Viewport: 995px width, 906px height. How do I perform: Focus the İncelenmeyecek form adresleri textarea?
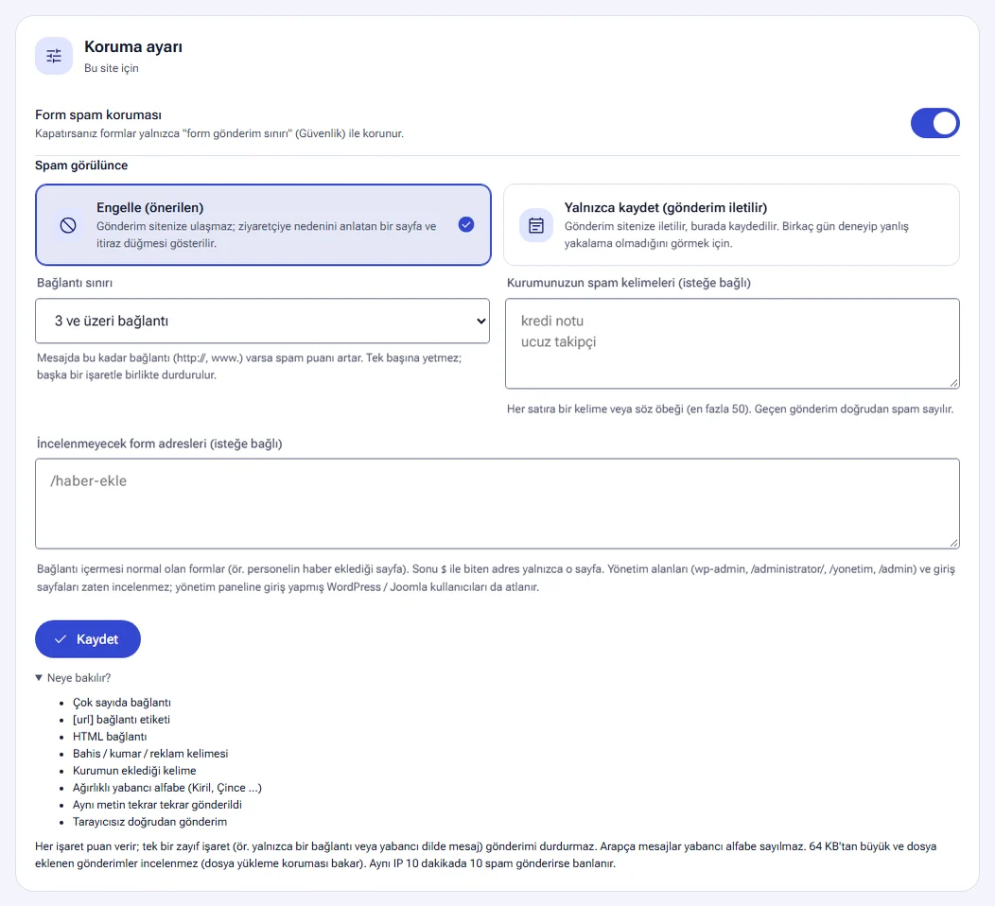click(x=497, y=504)
